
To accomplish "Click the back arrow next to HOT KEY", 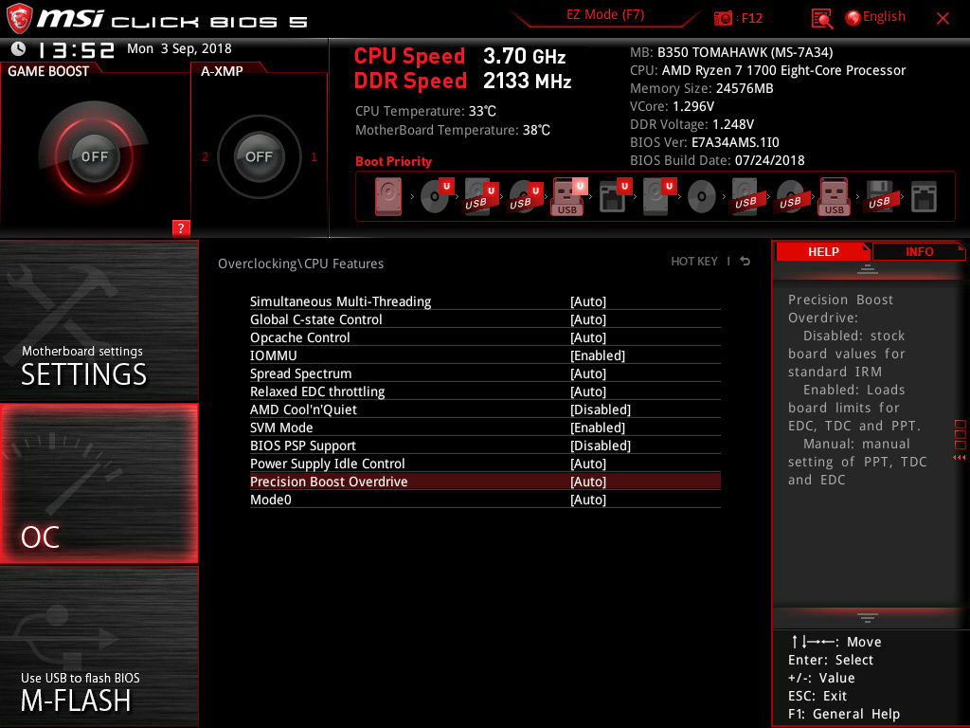I will point(745,262).
